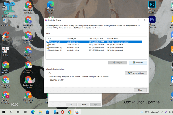The image size is (173, 115).
Task: Sort by the Media type column header
Action: [x=72, y=39]
